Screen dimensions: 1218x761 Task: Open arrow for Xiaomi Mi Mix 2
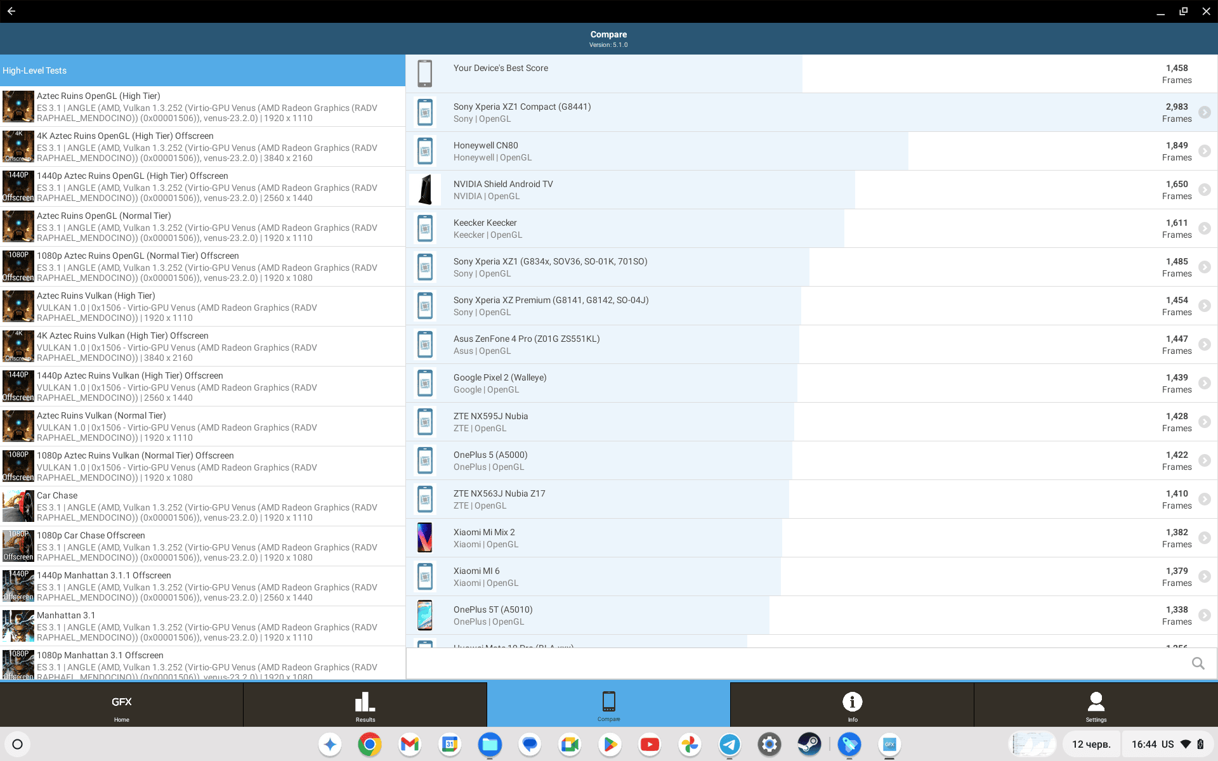click(1204, 538)
